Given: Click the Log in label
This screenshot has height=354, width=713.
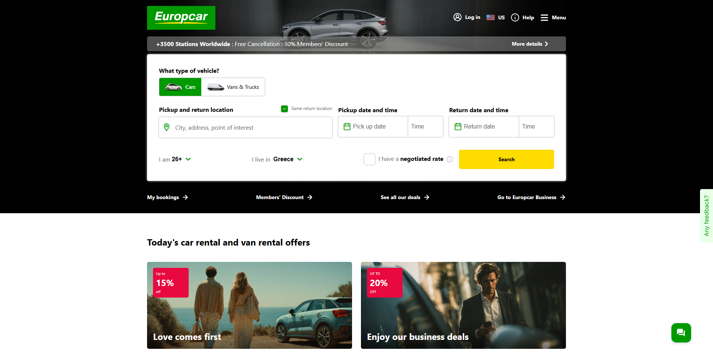Looking at the screenshot, I should coord(472,17).
